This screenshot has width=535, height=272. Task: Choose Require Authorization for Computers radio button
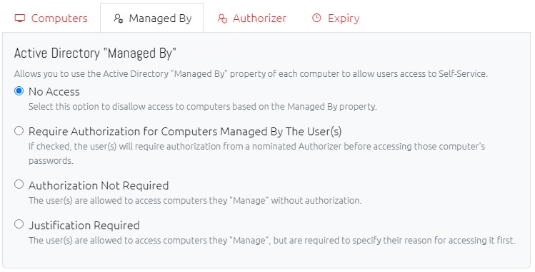tap(19, 130)
